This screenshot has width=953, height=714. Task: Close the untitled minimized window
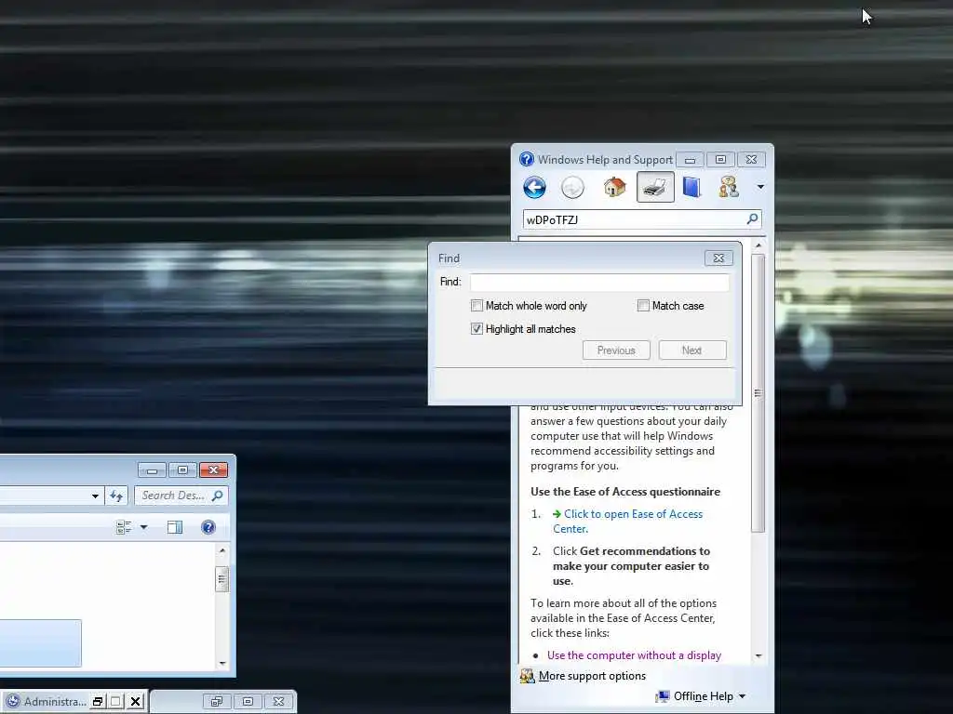coord(278,702)
